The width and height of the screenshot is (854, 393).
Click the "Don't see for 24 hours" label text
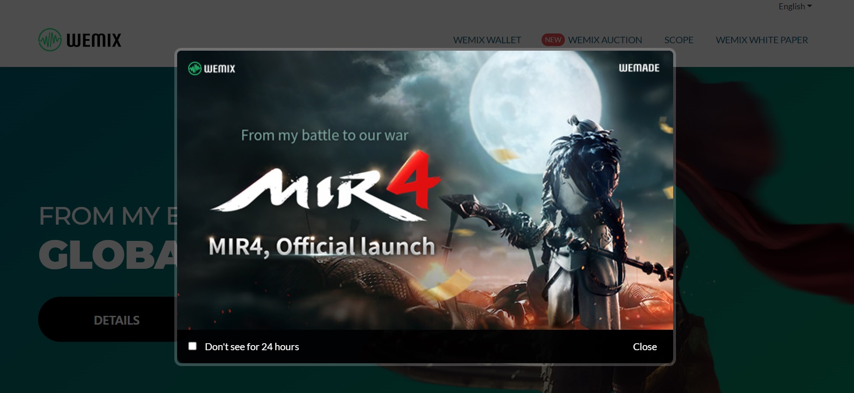pos(252,346)
